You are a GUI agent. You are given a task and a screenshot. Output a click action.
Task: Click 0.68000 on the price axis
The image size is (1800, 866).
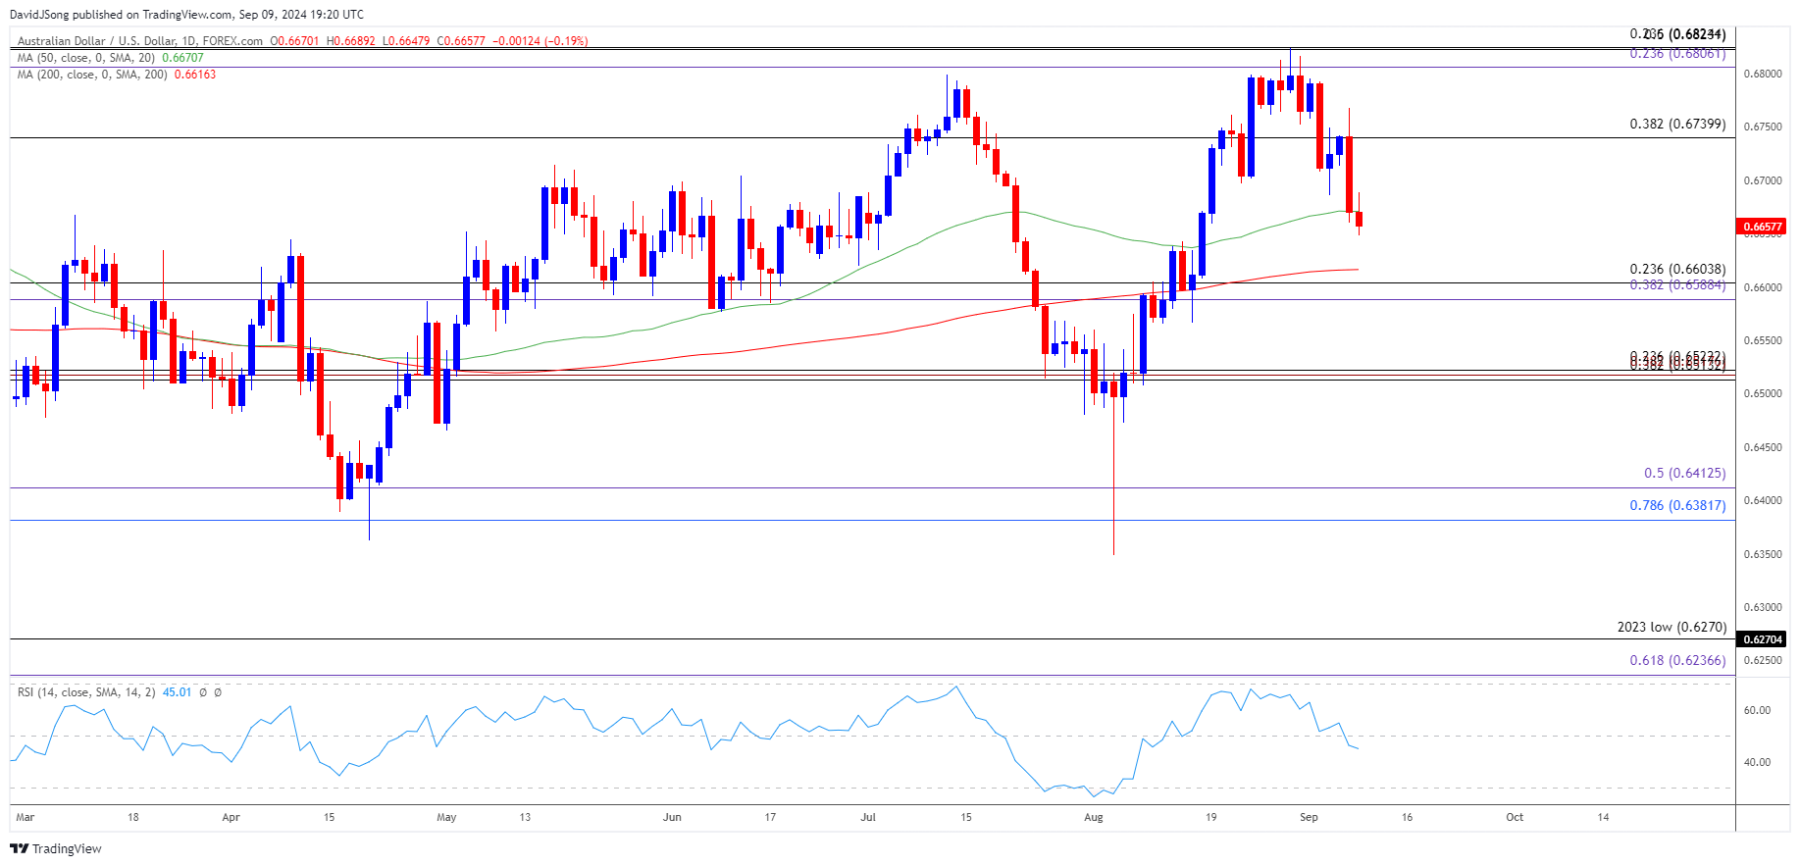(1762, 75)
